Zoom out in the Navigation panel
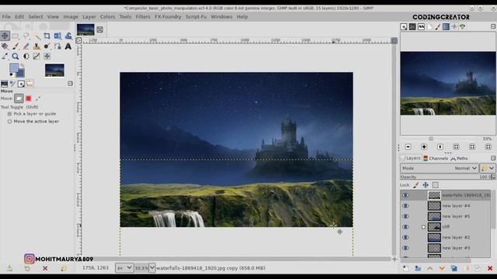The image size is (497, 279). coord(408,146)
